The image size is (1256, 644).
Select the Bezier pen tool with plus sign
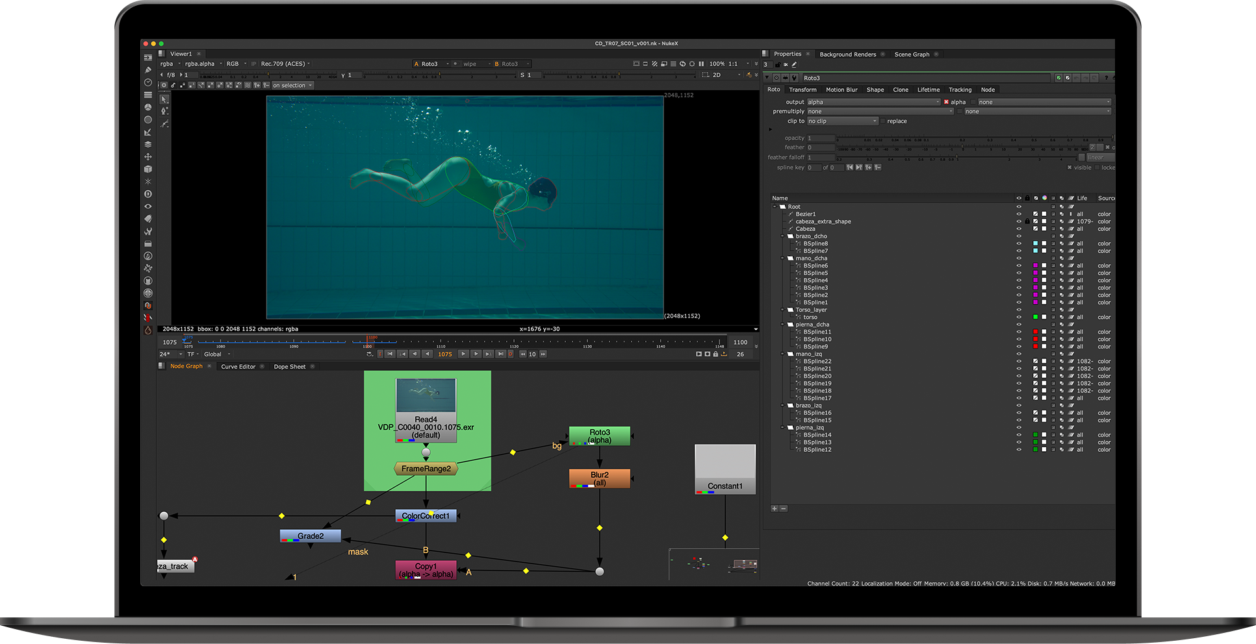pos(164,112)
